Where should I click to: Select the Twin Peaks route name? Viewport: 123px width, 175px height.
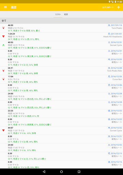[117, 28]
